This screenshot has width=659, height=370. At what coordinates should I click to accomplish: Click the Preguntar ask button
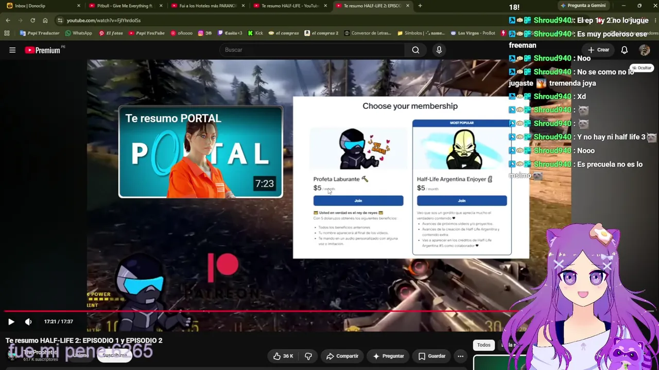pyautogui.click(x=388, y=356)
